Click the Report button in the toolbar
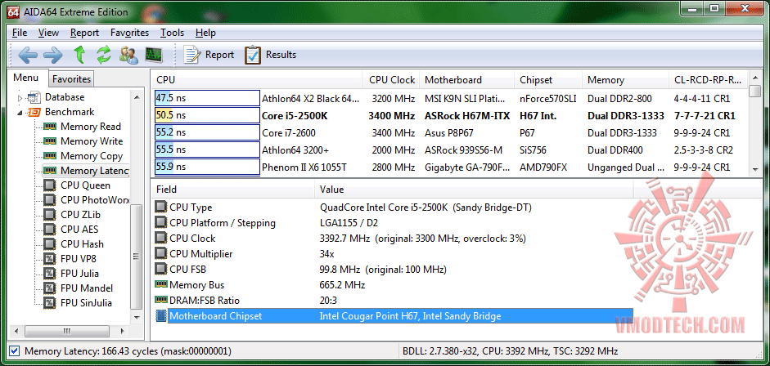770x366 pixels. click(x=209, y=55)
